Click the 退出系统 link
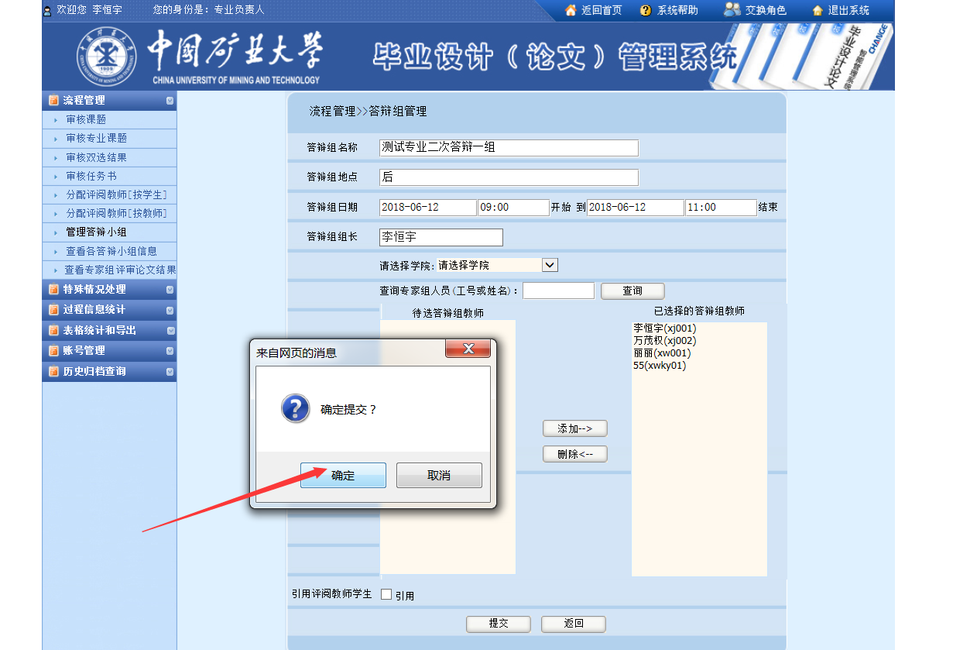The width and height of the screenshot is (953, 650). pos(848,10)
